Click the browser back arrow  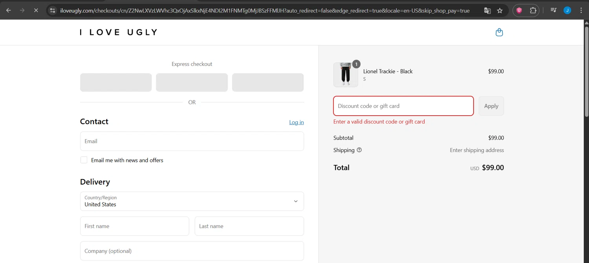coord(9,11)
